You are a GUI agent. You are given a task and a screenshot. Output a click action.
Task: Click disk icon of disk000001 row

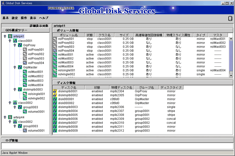click(55, 99)
